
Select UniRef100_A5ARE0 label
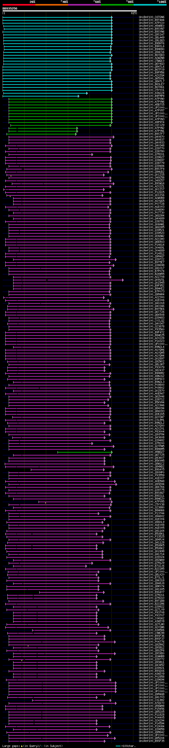152,26
